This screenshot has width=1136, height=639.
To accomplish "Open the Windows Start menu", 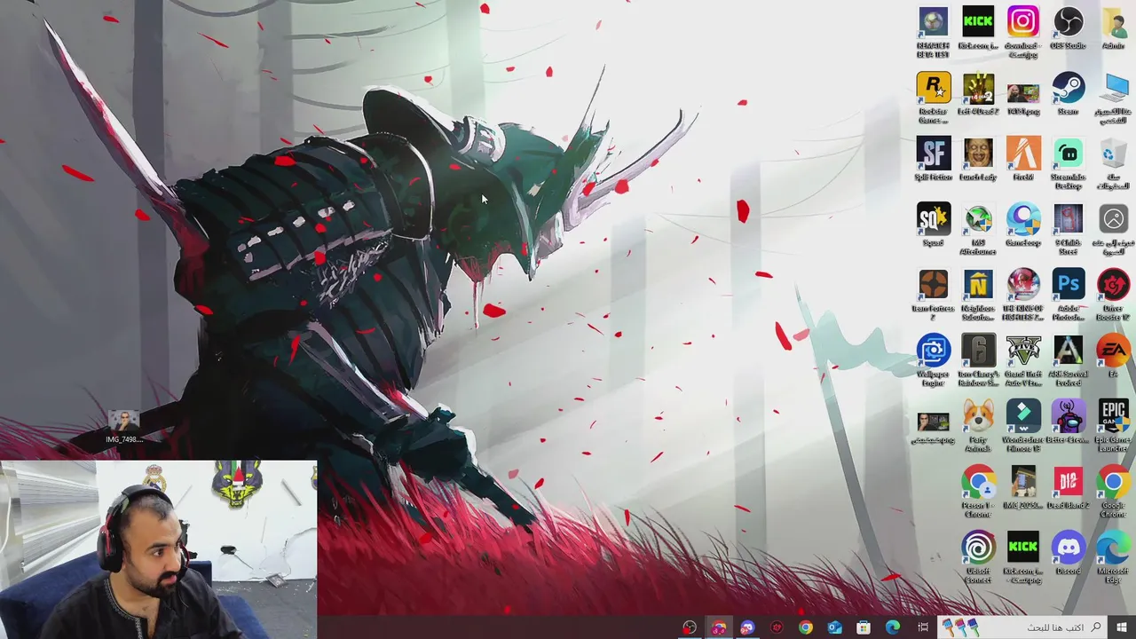I will [1122, 627].
